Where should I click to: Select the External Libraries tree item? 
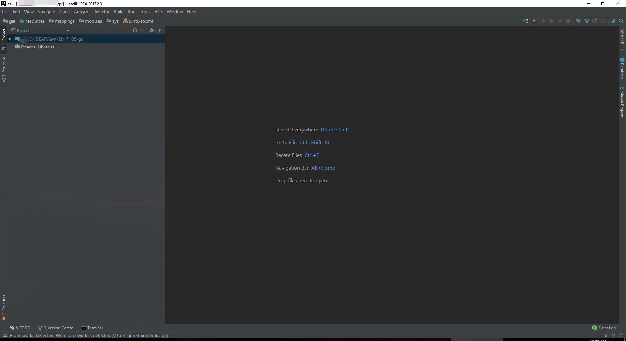pos(35,47)
